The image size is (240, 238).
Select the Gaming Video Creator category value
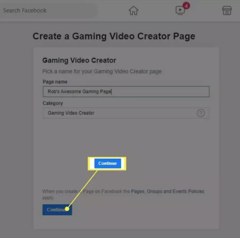71,113
